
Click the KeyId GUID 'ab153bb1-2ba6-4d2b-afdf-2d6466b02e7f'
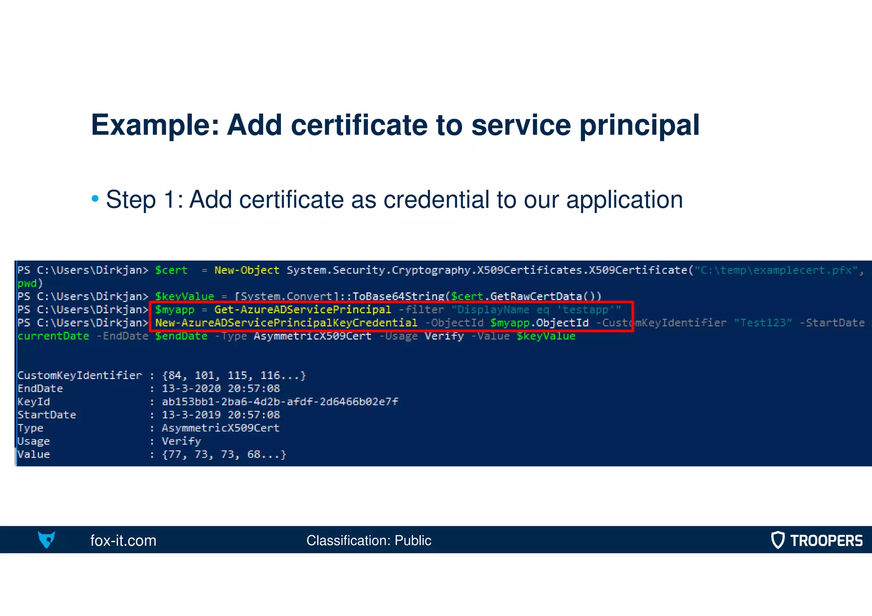280,402
